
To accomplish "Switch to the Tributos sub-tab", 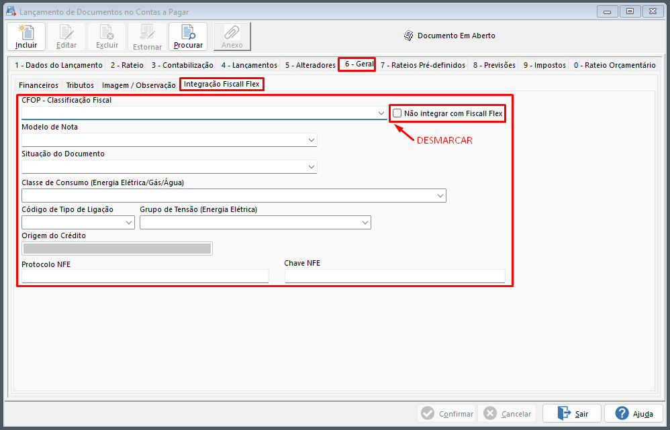I will pos(80,85).
